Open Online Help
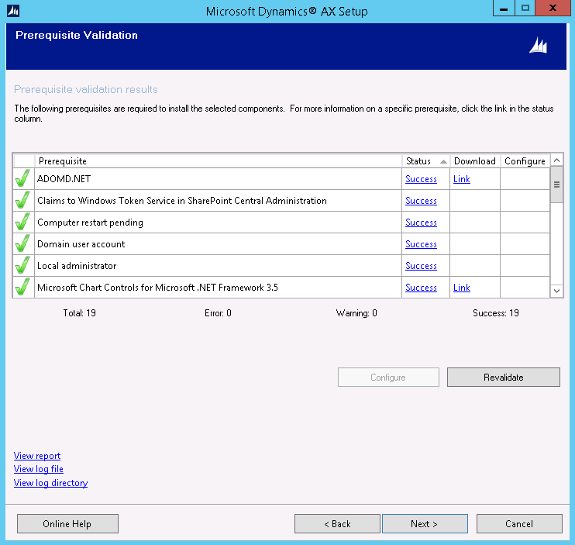The width and height of the screenshot is (575, 545). tap(67, 524)
